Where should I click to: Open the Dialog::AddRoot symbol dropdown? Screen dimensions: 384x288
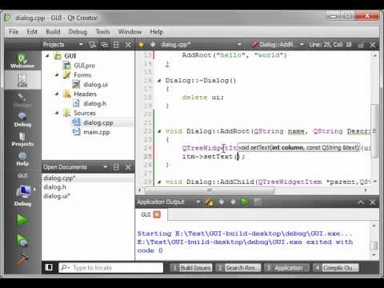pyautogui.click(x=278, y=45)
